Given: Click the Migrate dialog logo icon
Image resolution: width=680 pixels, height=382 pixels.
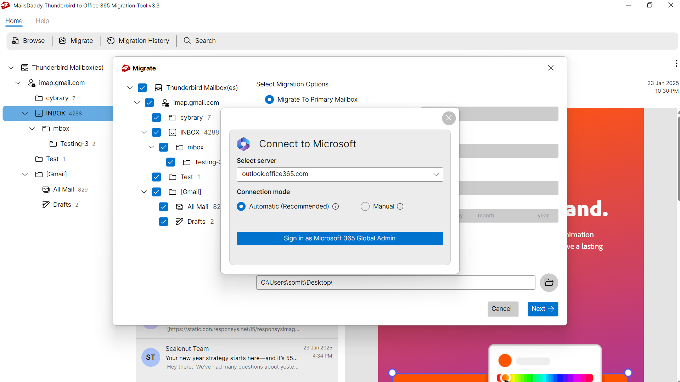Looking at the screenshot, I should click(x=126, y=68).
